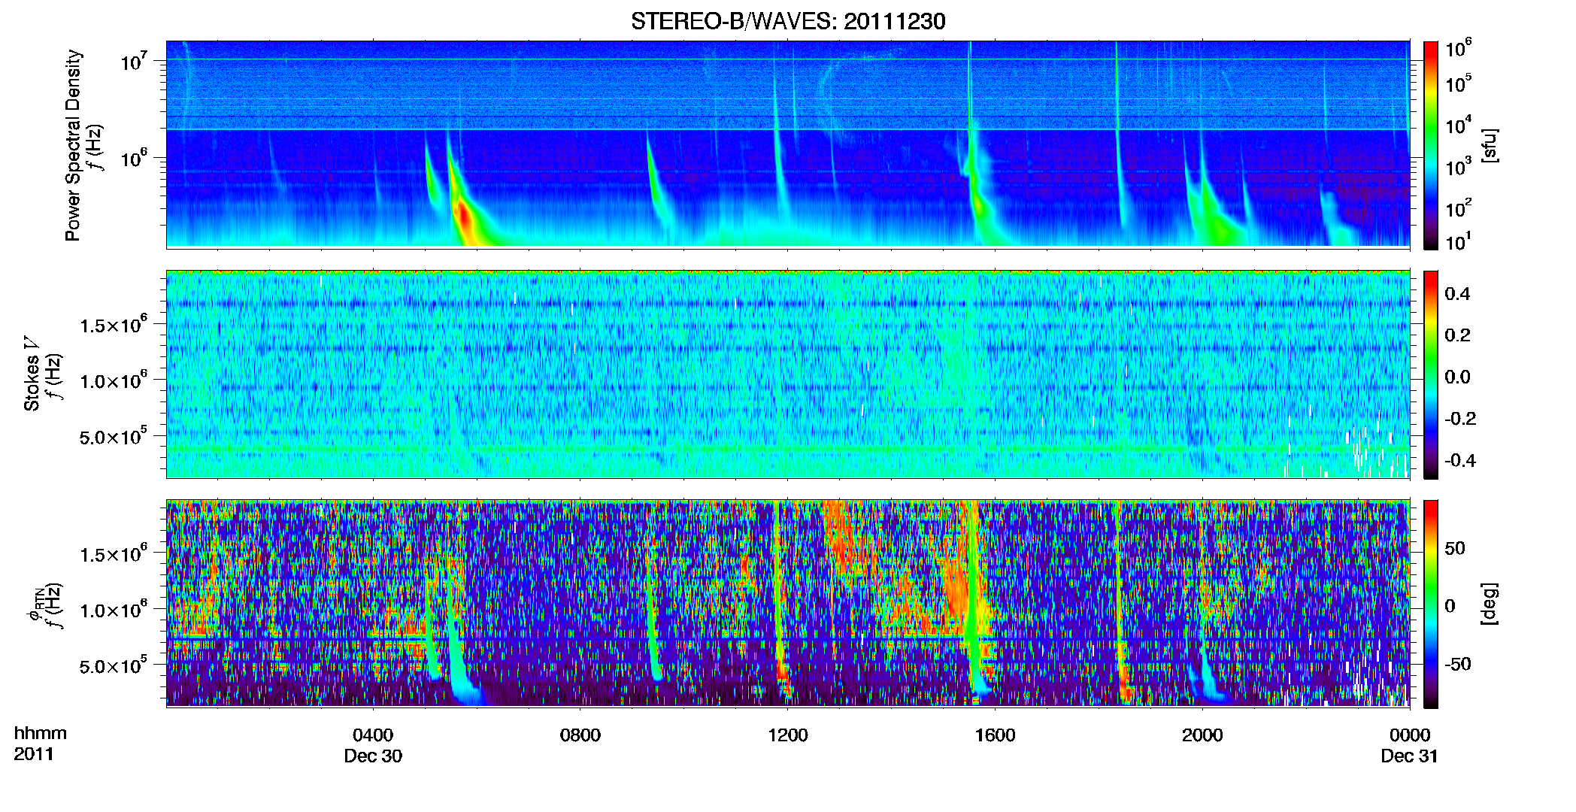Click the 1.5×10^6 tick of the φRTN panel
The height and width of the screenshot is (812, 1576).
coord(113,553)
